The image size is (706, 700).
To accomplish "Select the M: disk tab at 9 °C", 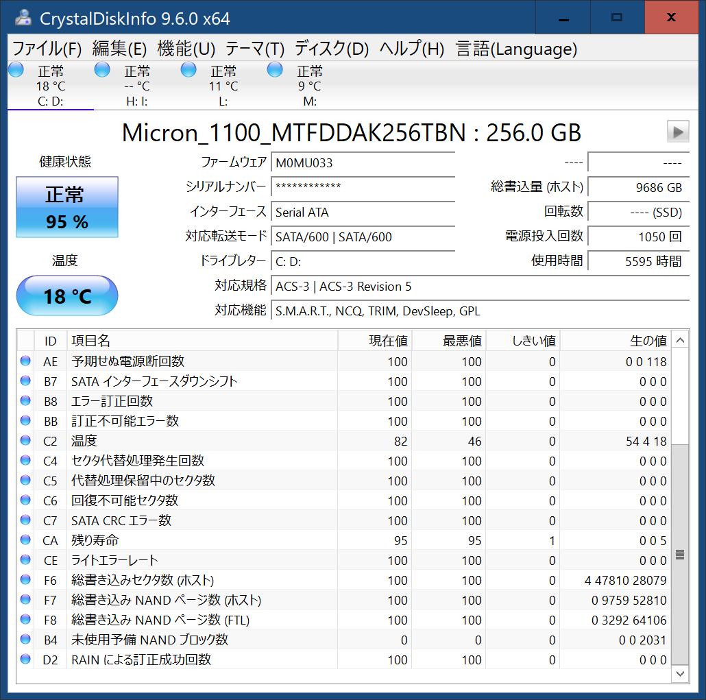I will tap(309, 86).
